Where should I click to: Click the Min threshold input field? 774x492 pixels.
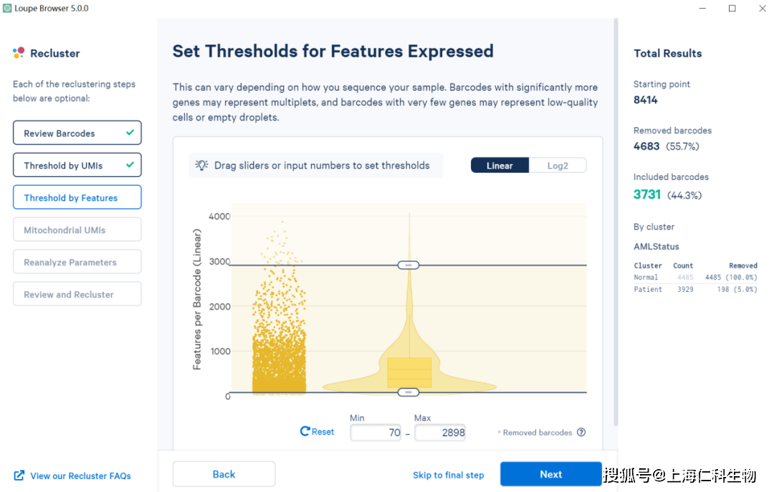pyautogui.click(x=376, y=432)
